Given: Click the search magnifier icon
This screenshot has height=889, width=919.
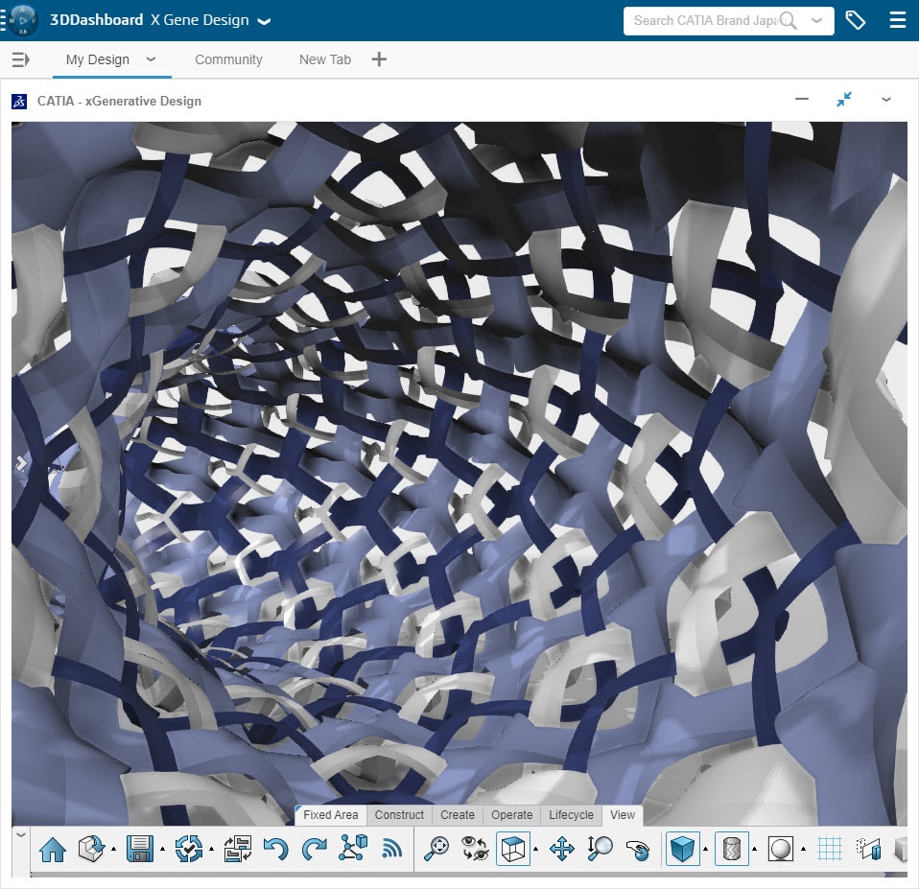Looking at the screenshot, I should click(789, 20).
